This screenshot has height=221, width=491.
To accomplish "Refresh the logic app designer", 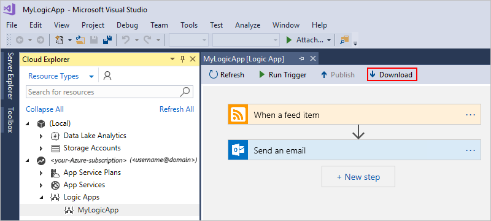I will point(226,75).
